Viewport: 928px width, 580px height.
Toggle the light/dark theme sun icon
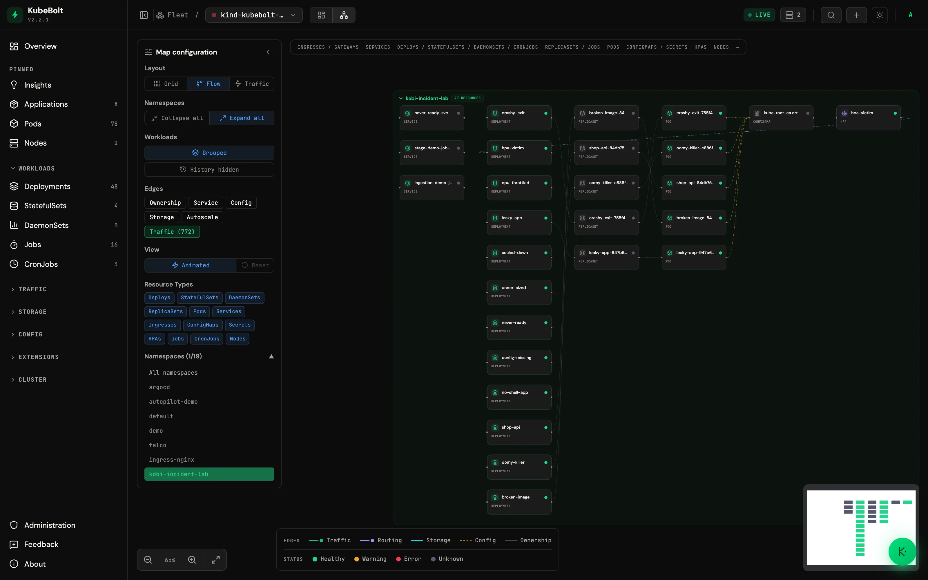point(880,15)
